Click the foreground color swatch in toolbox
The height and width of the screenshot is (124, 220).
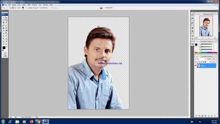pos(4,48)
